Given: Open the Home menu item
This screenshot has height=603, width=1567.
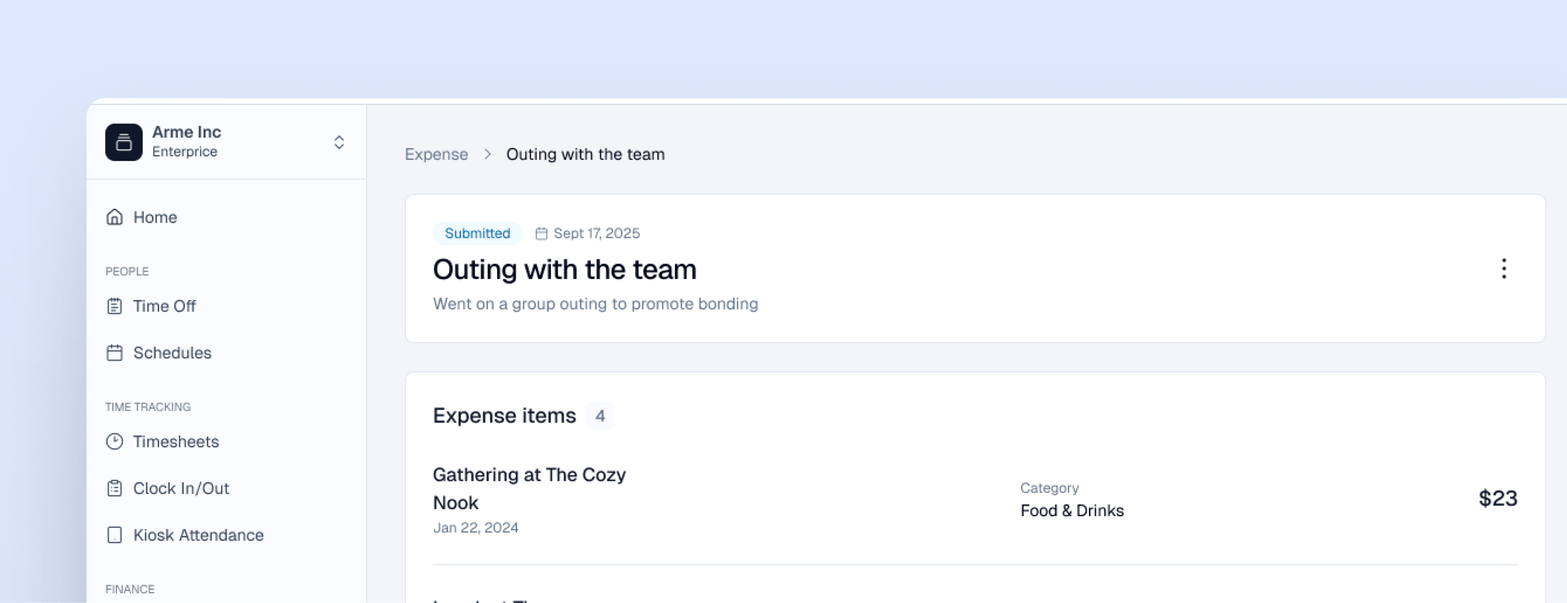Looking at the screenshot, I should tap(155, 217).
